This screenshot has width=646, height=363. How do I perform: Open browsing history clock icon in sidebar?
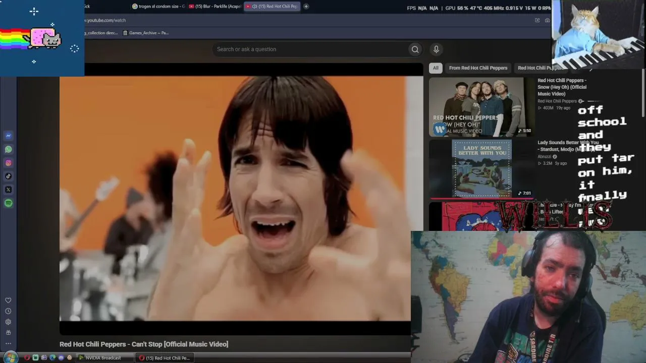coord(8,311)
